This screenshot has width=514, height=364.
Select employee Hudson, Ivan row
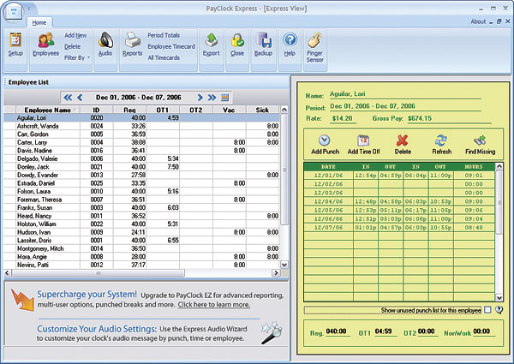click(x=141, y=232)
